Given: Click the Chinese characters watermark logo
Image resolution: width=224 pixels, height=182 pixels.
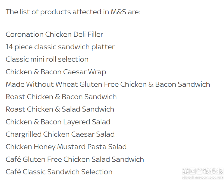Looking at the screenshot, I should [x=203, y=171].
